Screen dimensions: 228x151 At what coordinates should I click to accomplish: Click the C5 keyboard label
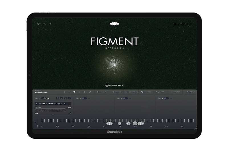151,126
